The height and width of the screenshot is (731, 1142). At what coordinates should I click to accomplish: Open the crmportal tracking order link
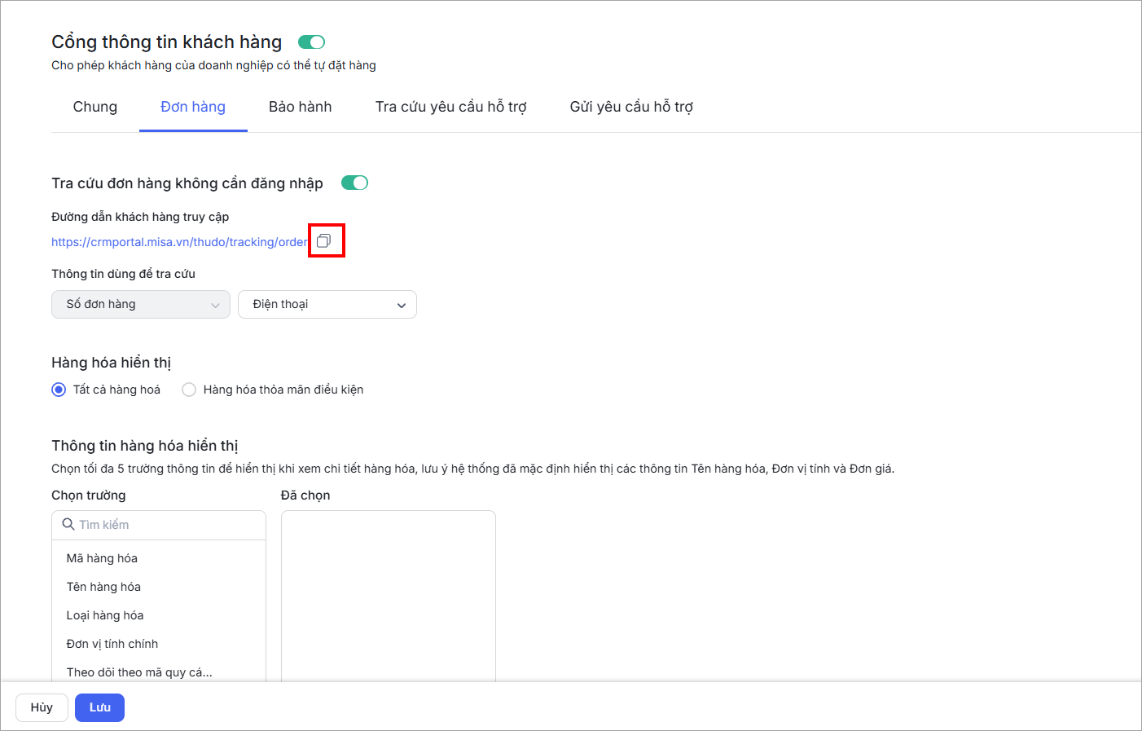pyautogui.click(x=179, y=242)
